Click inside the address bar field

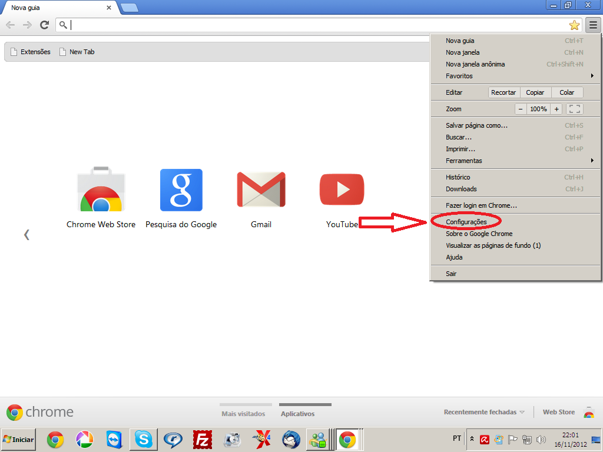(x=319, y=25)
